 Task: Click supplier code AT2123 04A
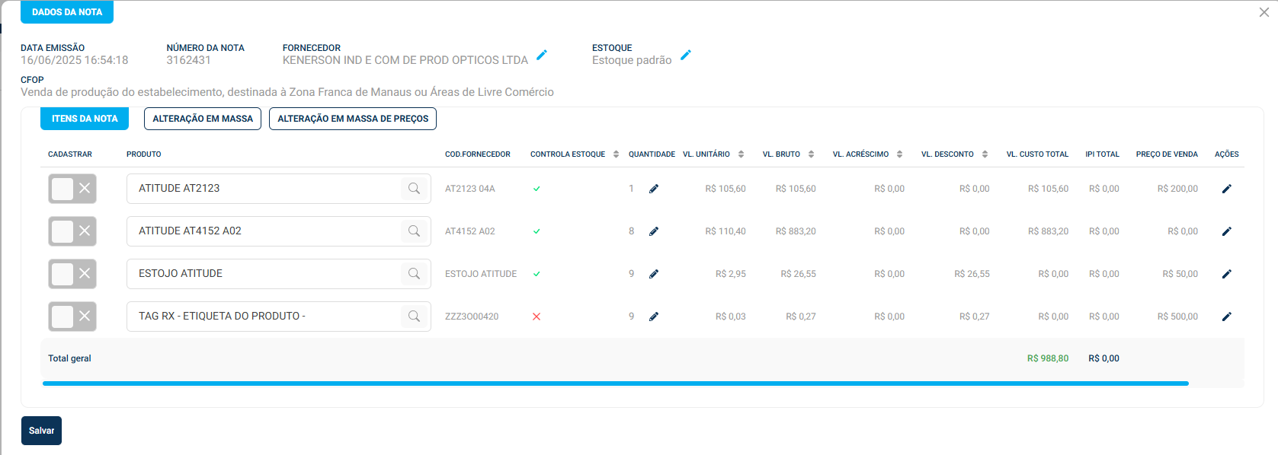(x=470, y=189)
